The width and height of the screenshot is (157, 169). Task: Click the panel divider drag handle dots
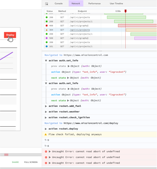coord(100,51)
